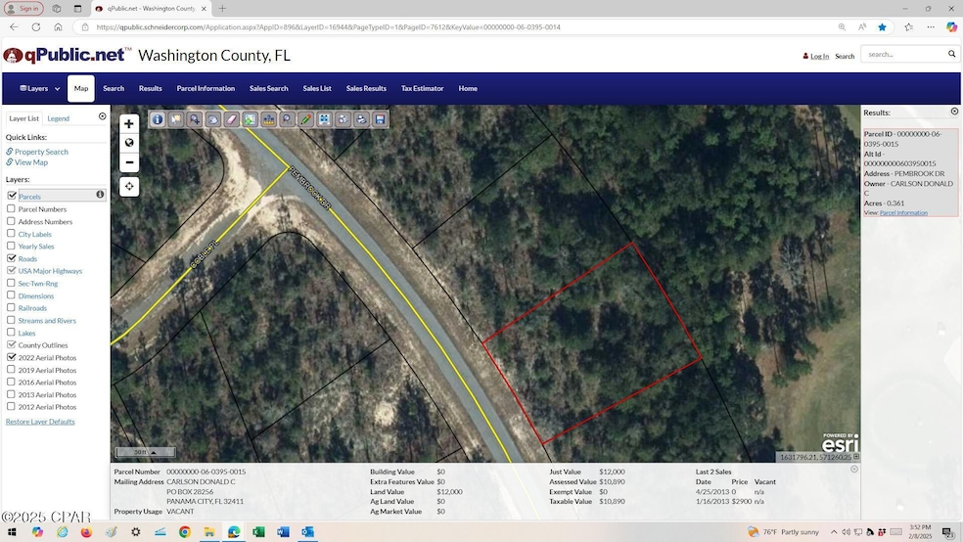This screenshot has height=542, width=963.
Task: Enable the Parcel Numbers layer
Action: tap(11, 208)
